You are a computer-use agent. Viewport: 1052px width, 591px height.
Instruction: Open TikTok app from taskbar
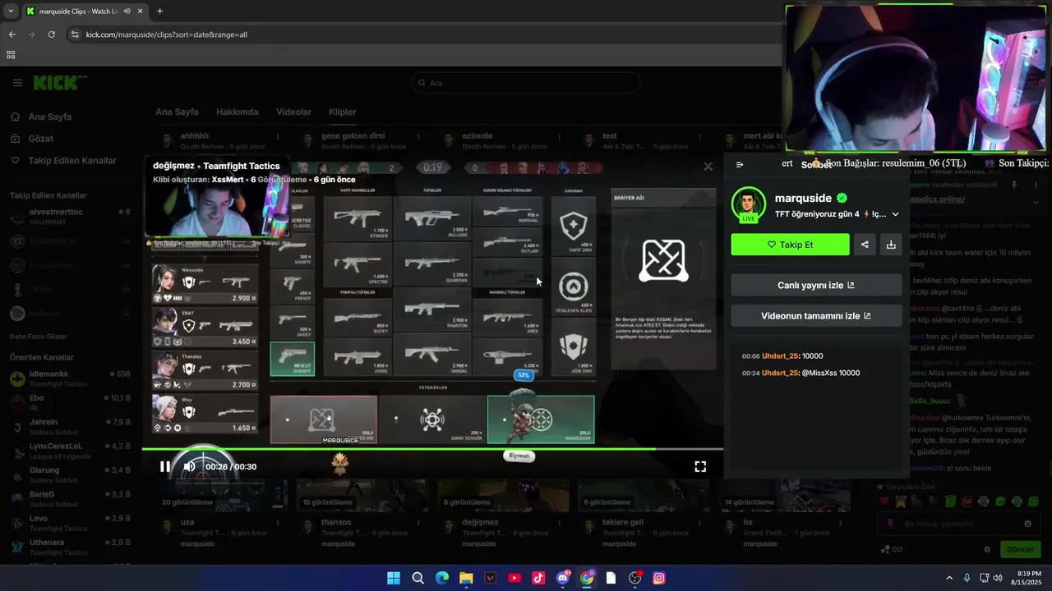point(538,578)
